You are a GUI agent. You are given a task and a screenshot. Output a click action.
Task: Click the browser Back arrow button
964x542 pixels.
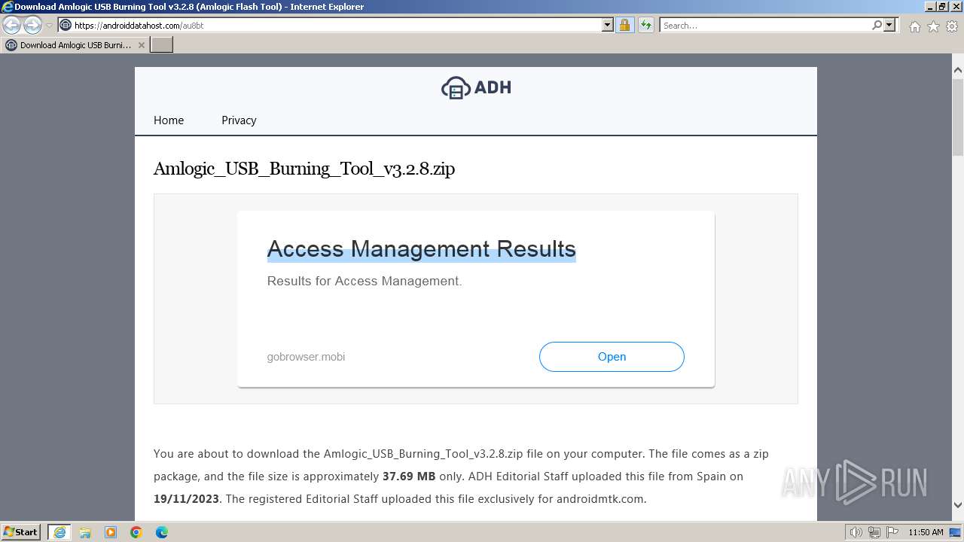[x=12, y=25]
